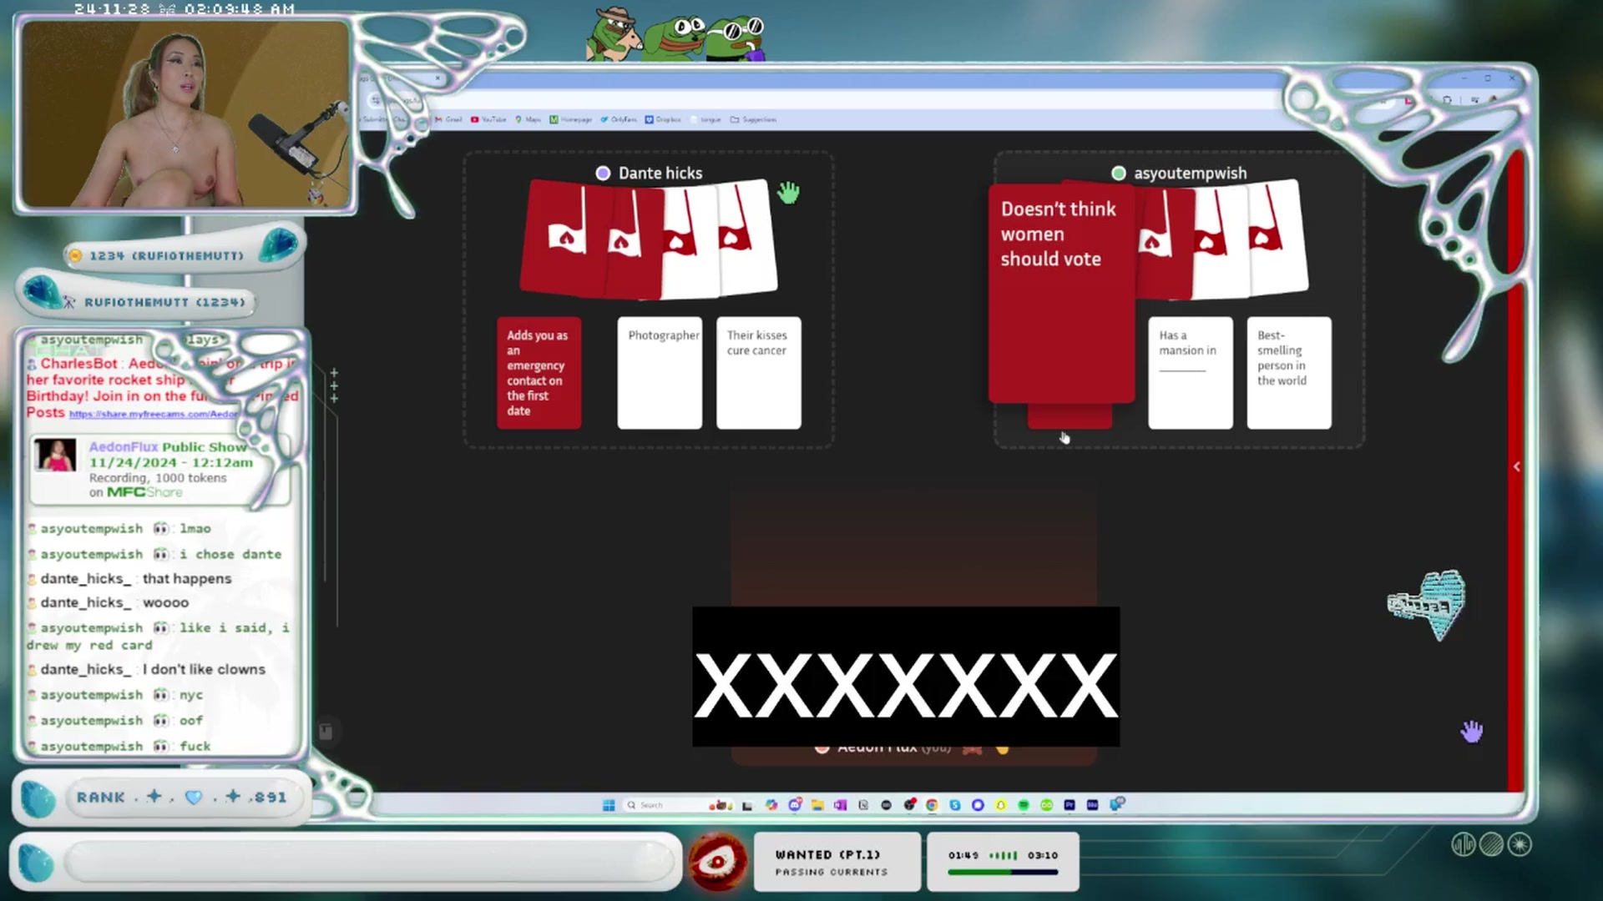Screen dimensions: 1603x901
Task: Open Premiere Pro from the taskbar
Action: tap(1070, 805)
